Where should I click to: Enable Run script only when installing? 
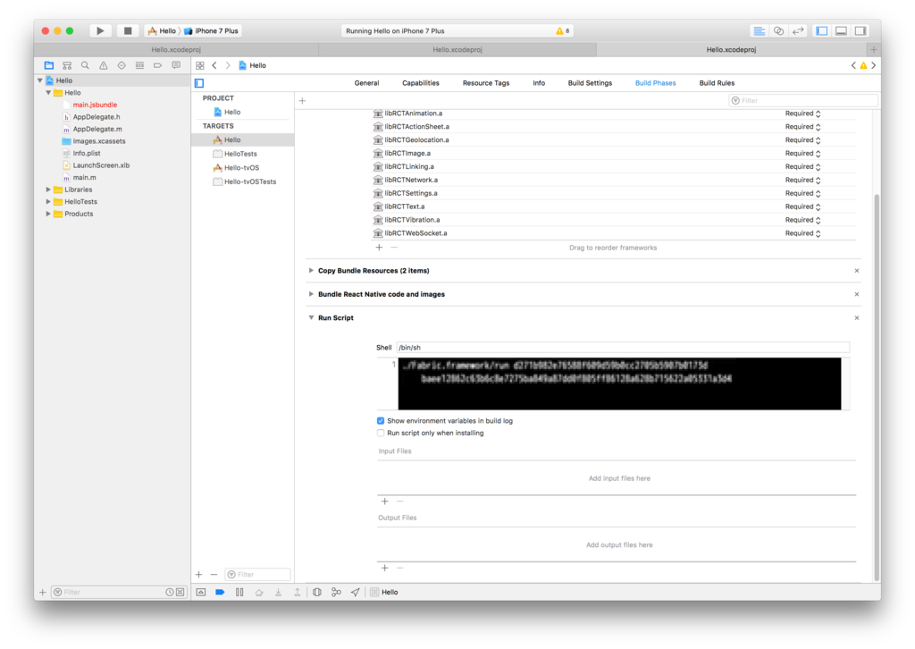[x=381, y=433]
